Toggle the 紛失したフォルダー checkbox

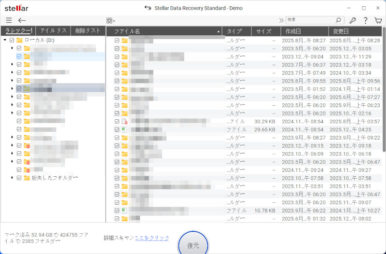19,178
